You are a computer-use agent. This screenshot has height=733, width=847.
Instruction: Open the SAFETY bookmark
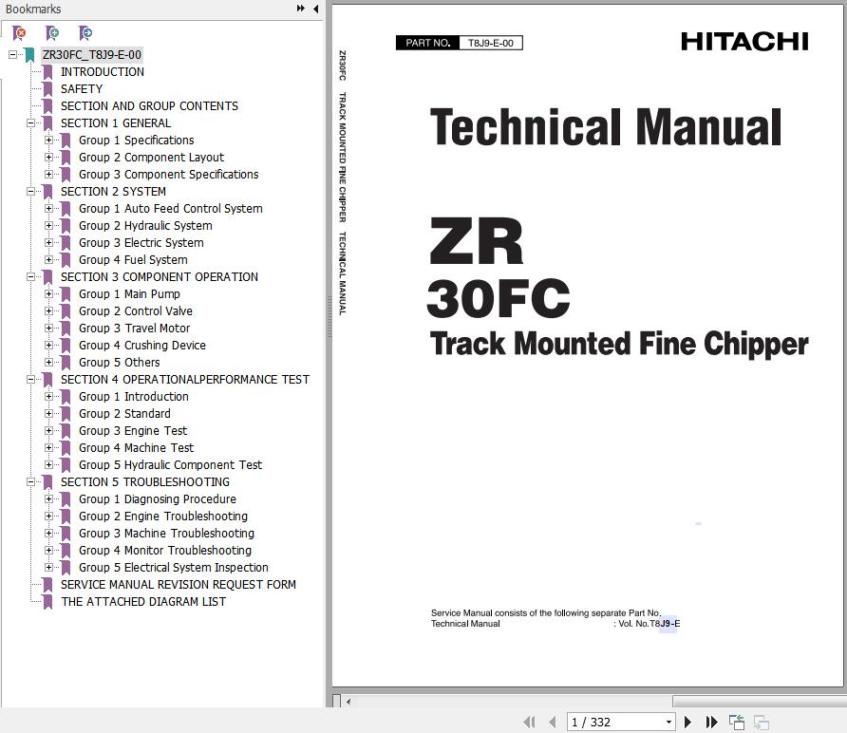tap(82, 89)
